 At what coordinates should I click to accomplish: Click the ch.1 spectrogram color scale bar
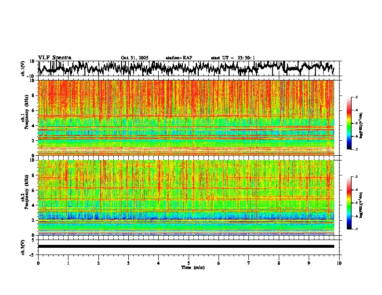pyautogui.click(x=349, y=123)
